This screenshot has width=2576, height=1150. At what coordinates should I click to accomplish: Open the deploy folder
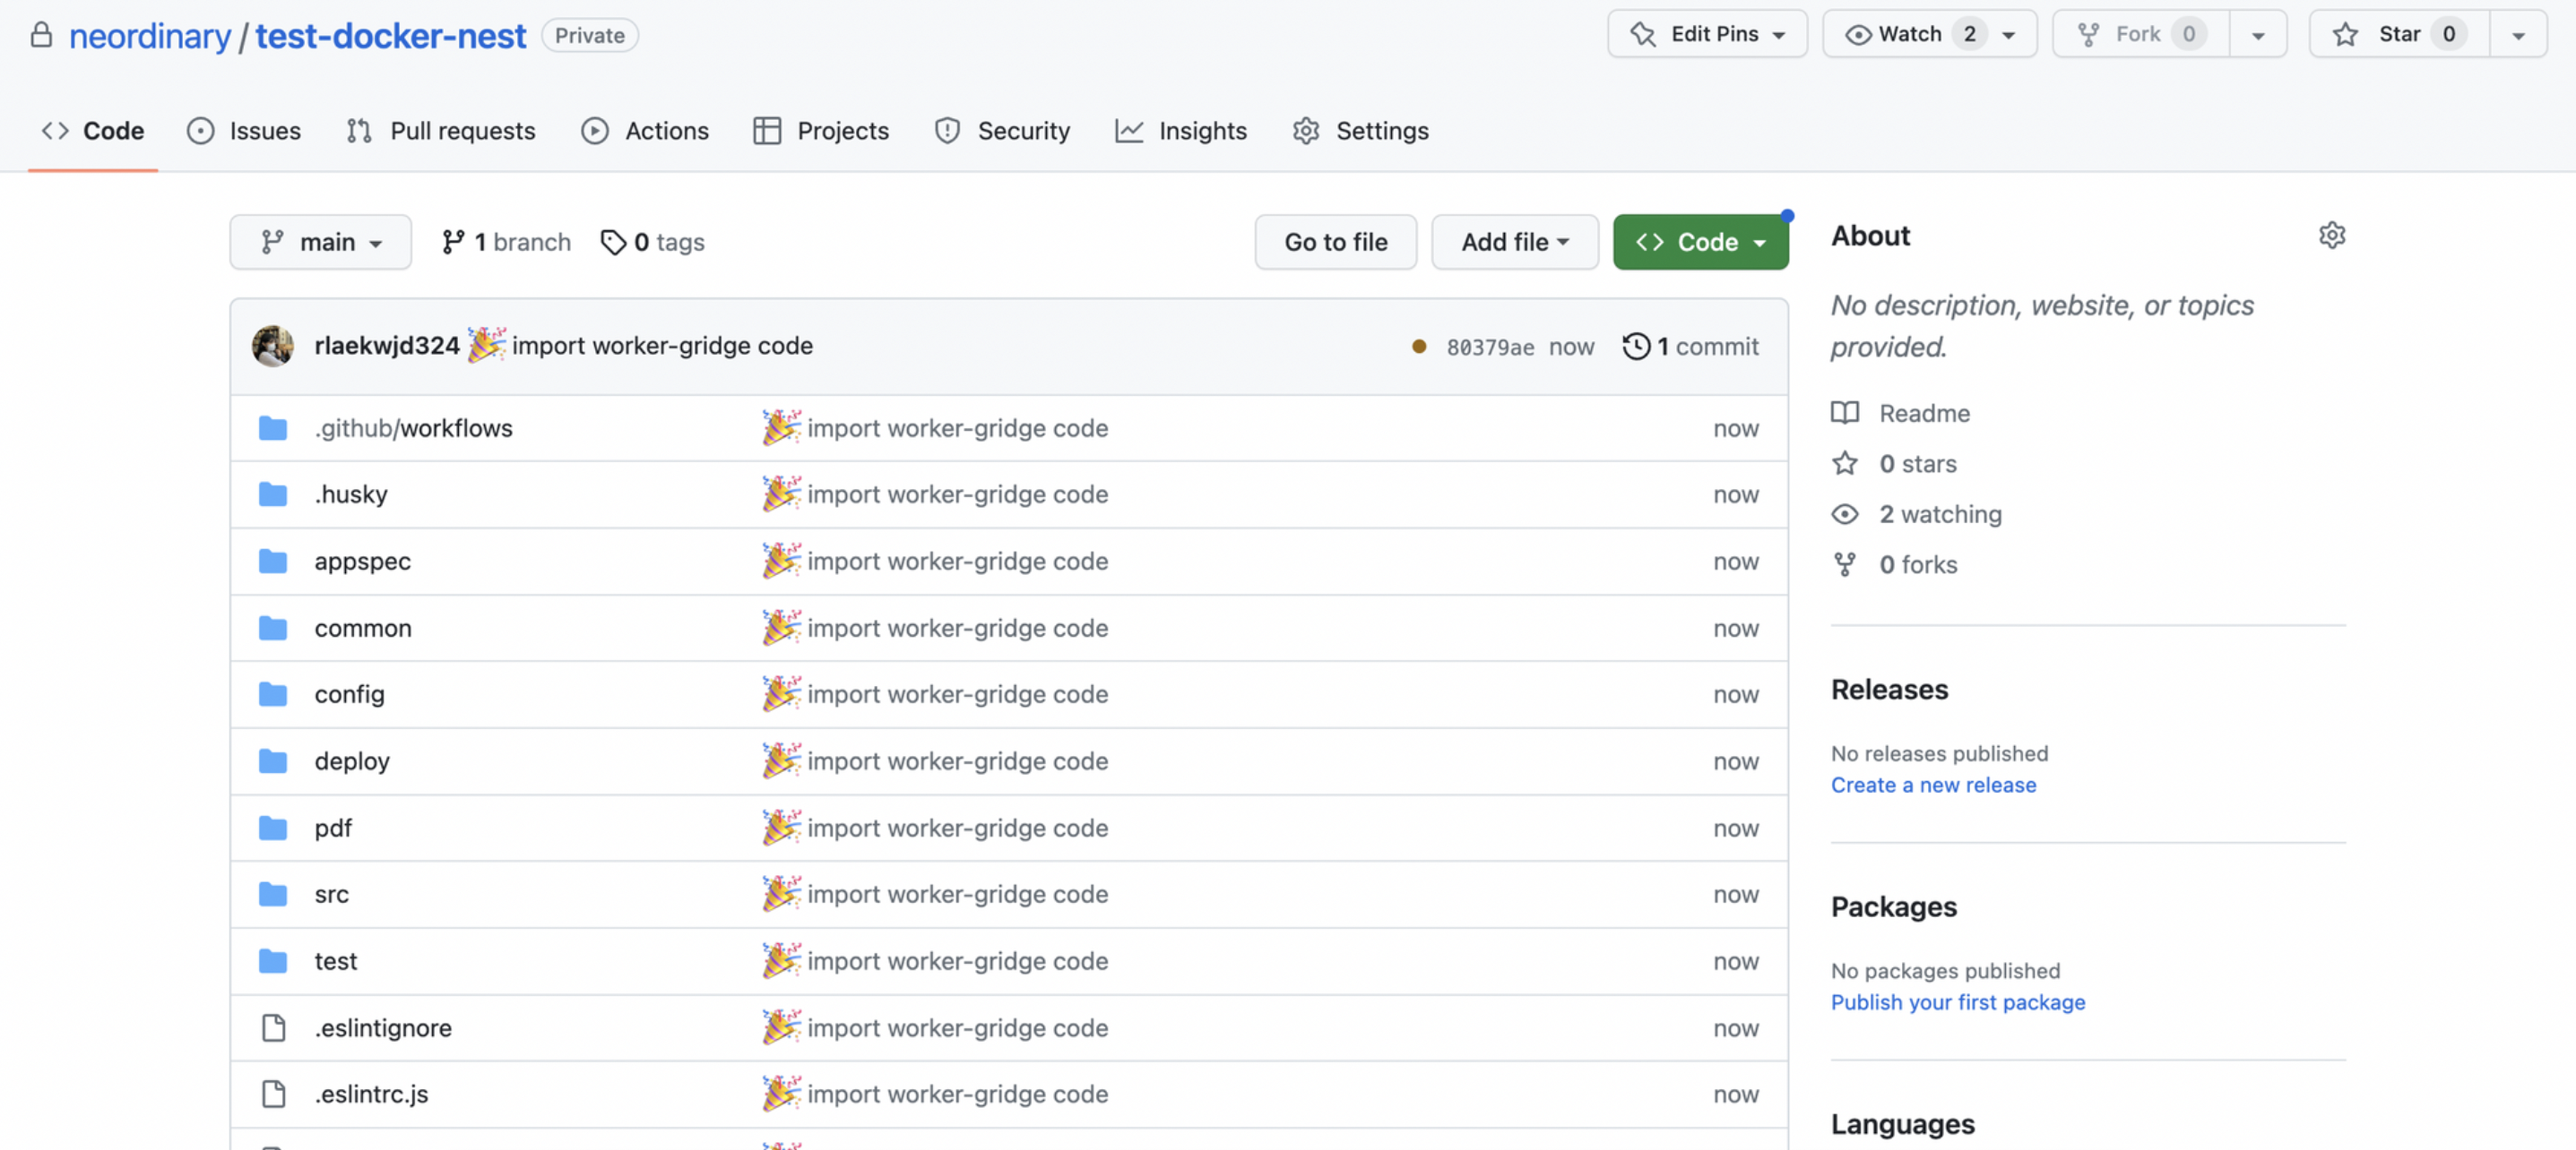pyautogui.click(x=352, y=761)
